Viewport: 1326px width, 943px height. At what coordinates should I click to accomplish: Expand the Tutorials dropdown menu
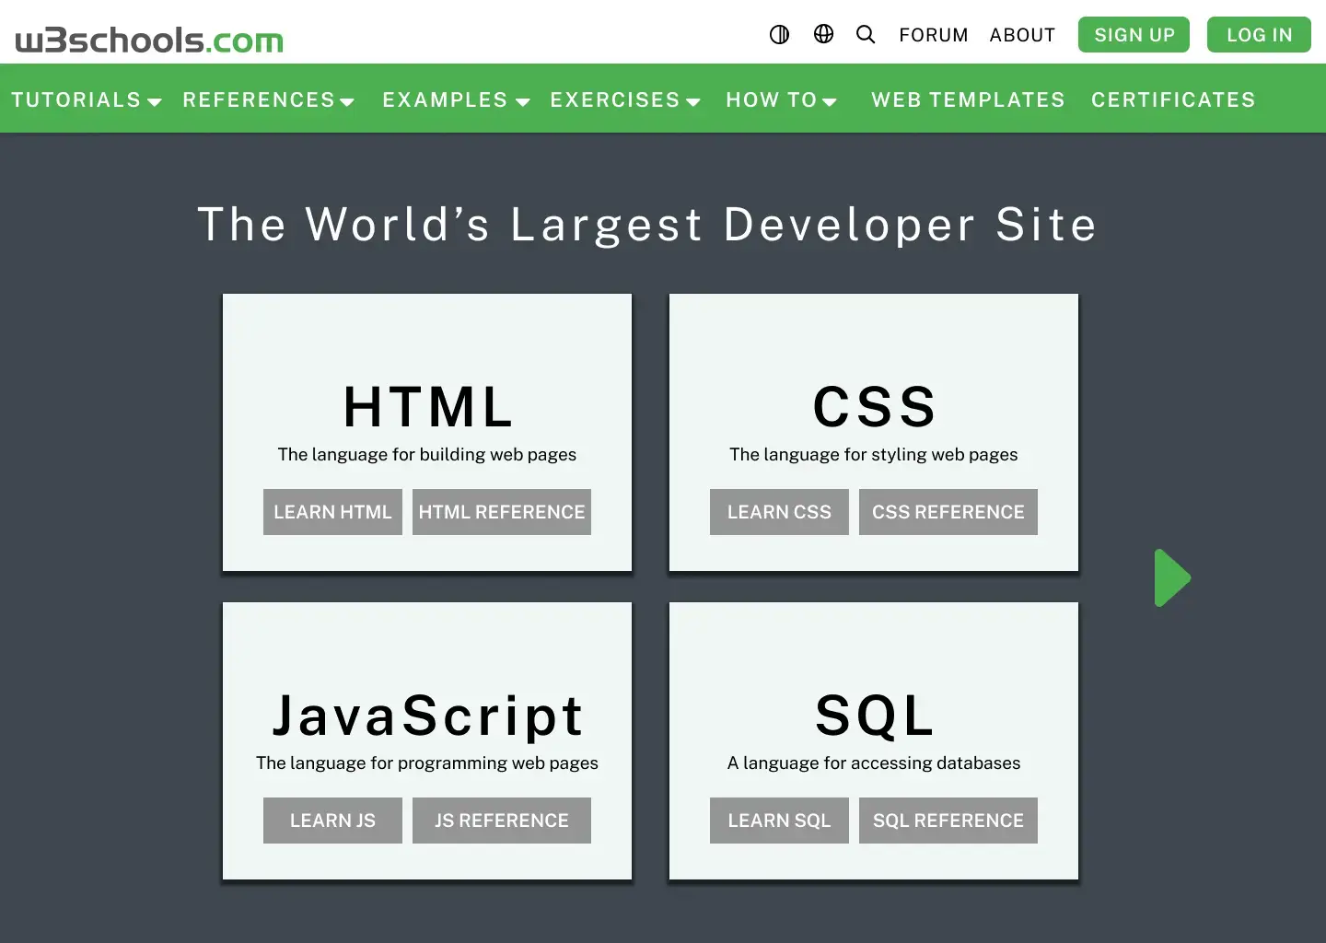point(87,99)
